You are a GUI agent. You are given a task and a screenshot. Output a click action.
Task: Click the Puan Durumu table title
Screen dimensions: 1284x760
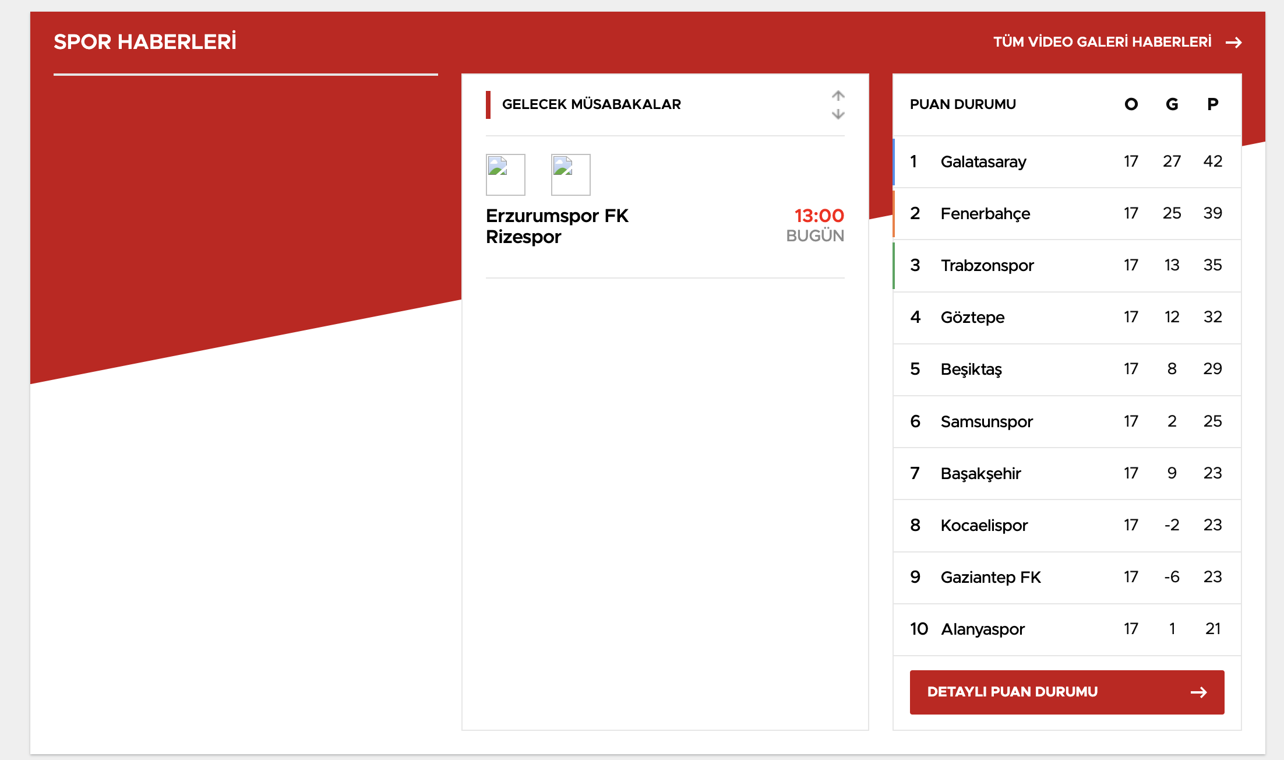click(x=963, y=104)
